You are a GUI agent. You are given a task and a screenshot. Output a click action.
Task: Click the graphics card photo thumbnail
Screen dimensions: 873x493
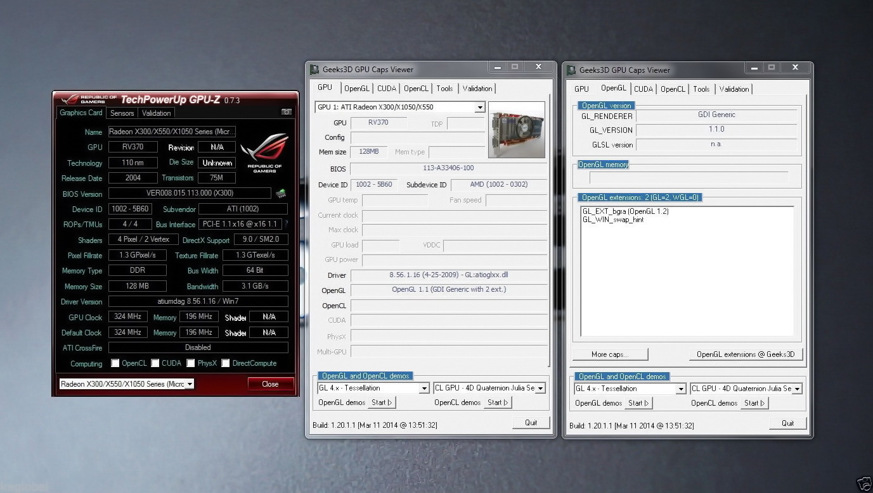tap(517, 130)
